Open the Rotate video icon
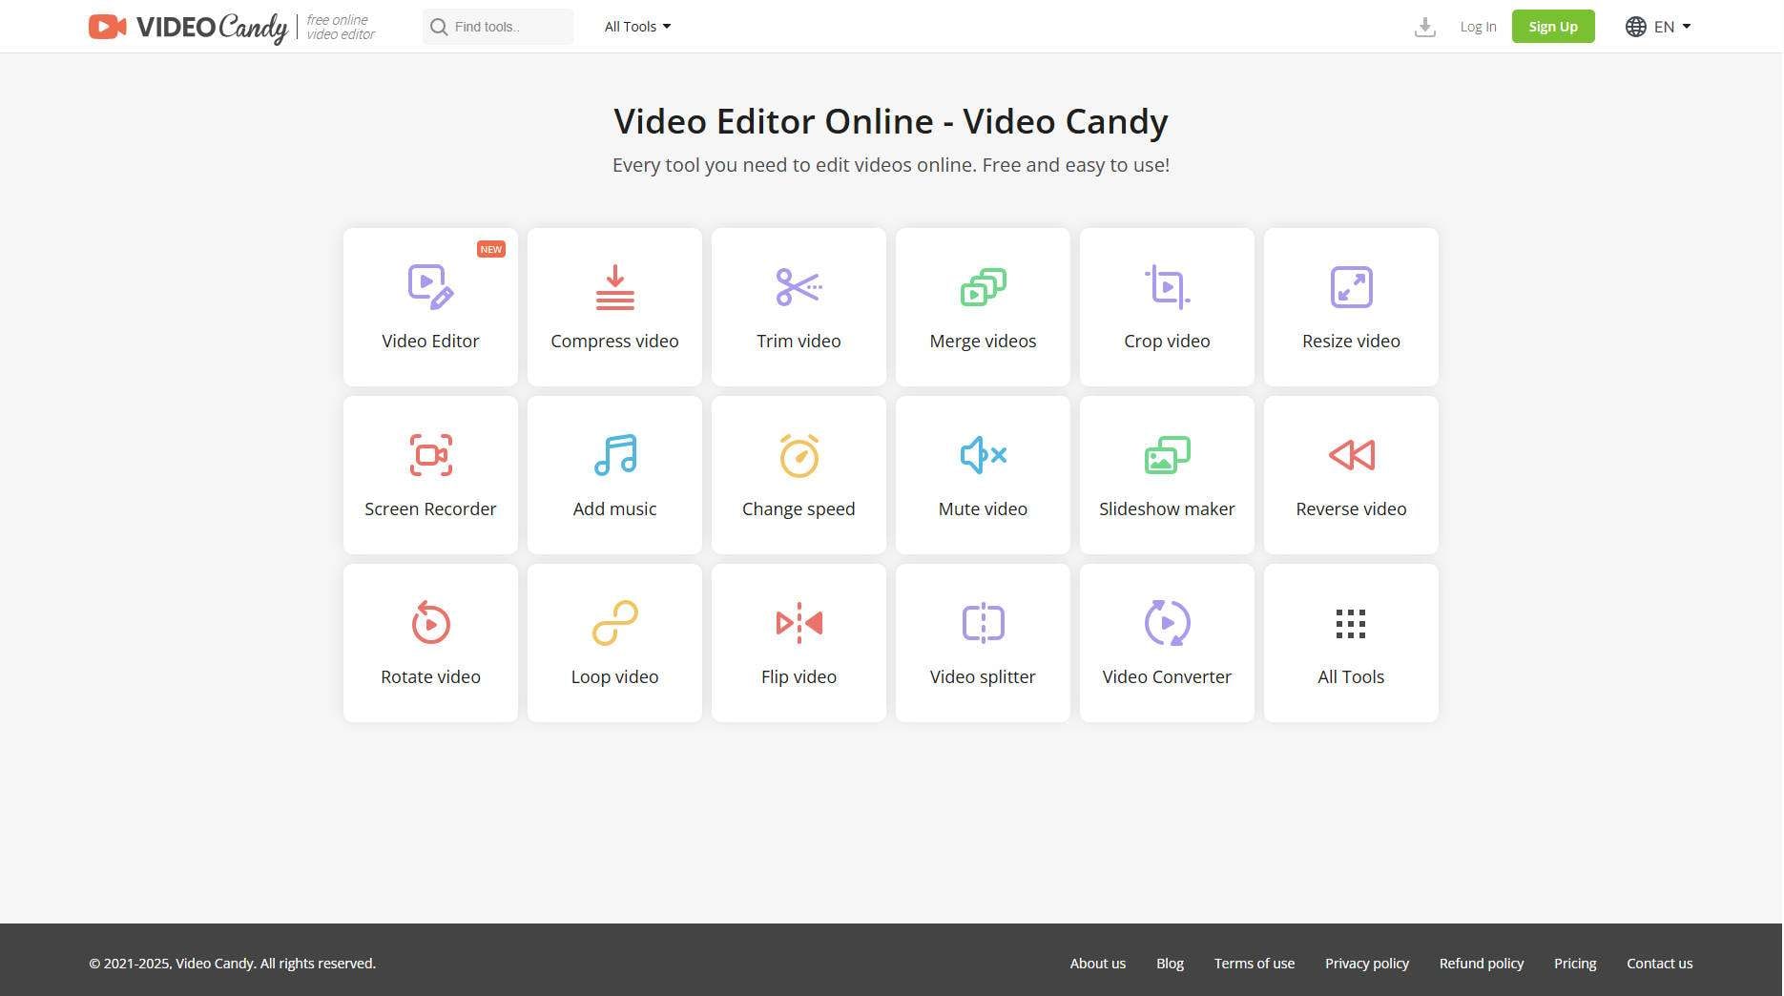Screen dimensions: 1784x996 (430, 623)
